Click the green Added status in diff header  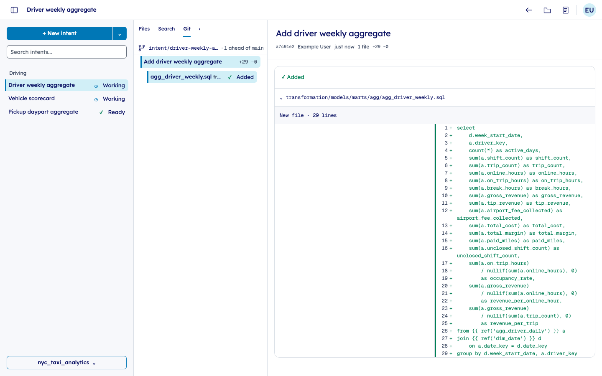[293, 77]
